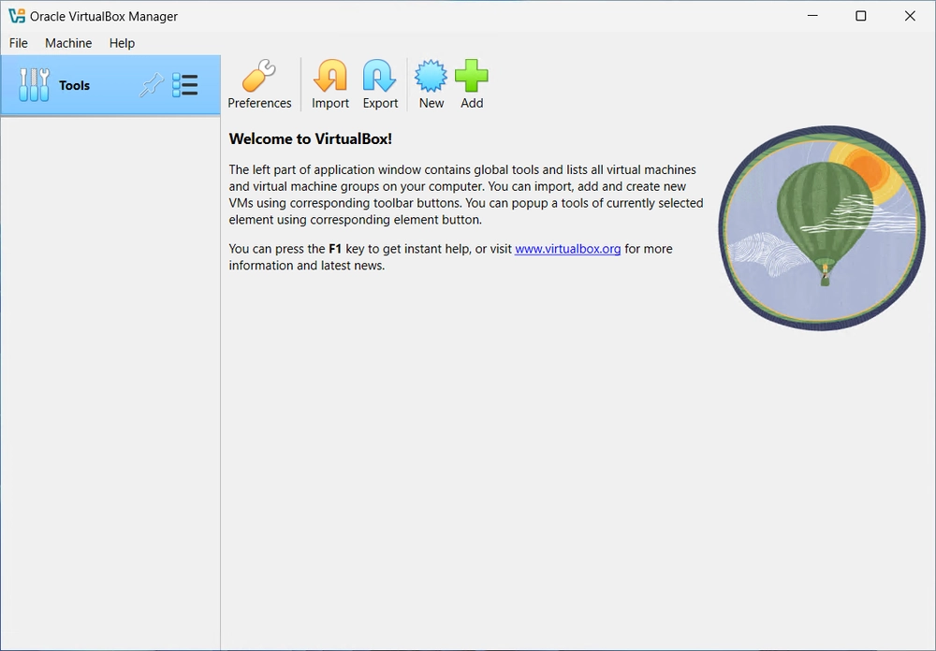Select the Tools item in the left pane
The height and width of the screenshot is (651, 936).
pos(110,85)
